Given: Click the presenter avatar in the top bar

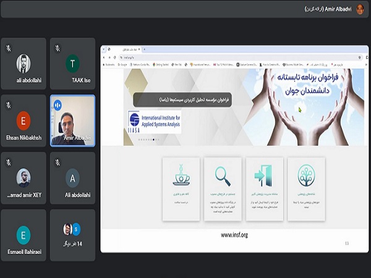Looking at the screenshot, I should pos(360,9).
